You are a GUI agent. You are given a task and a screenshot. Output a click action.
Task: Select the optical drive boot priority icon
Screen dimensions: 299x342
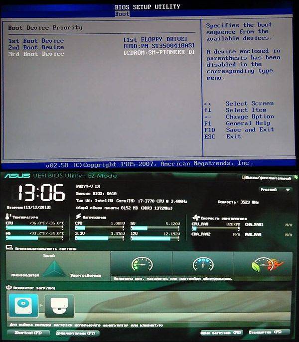tap(59, 306)
